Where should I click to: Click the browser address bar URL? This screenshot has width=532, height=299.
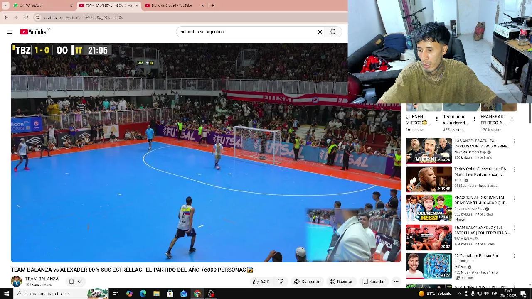click(x=83, y=17)
